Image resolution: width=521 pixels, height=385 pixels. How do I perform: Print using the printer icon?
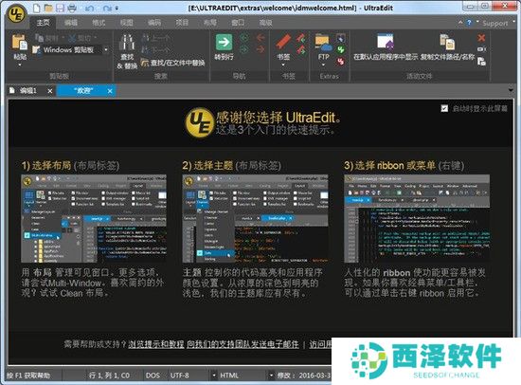(x=71, y=8)
